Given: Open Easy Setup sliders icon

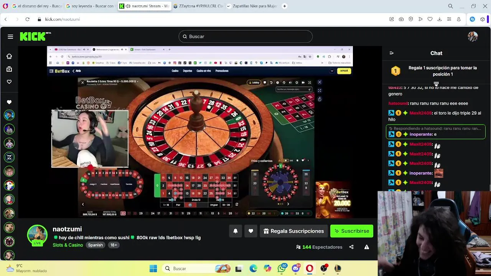Looking at the screenshot, I should click(x=449, y=19).
